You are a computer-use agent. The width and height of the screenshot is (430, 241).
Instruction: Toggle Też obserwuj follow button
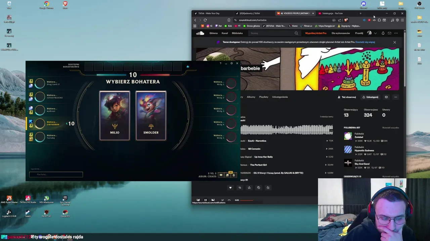click(x=347, y=97)
